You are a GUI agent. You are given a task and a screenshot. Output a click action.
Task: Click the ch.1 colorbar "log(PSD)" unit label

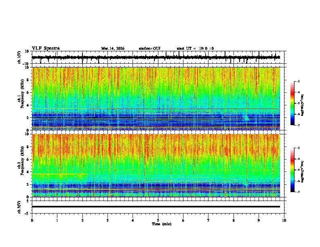[303, 105]
